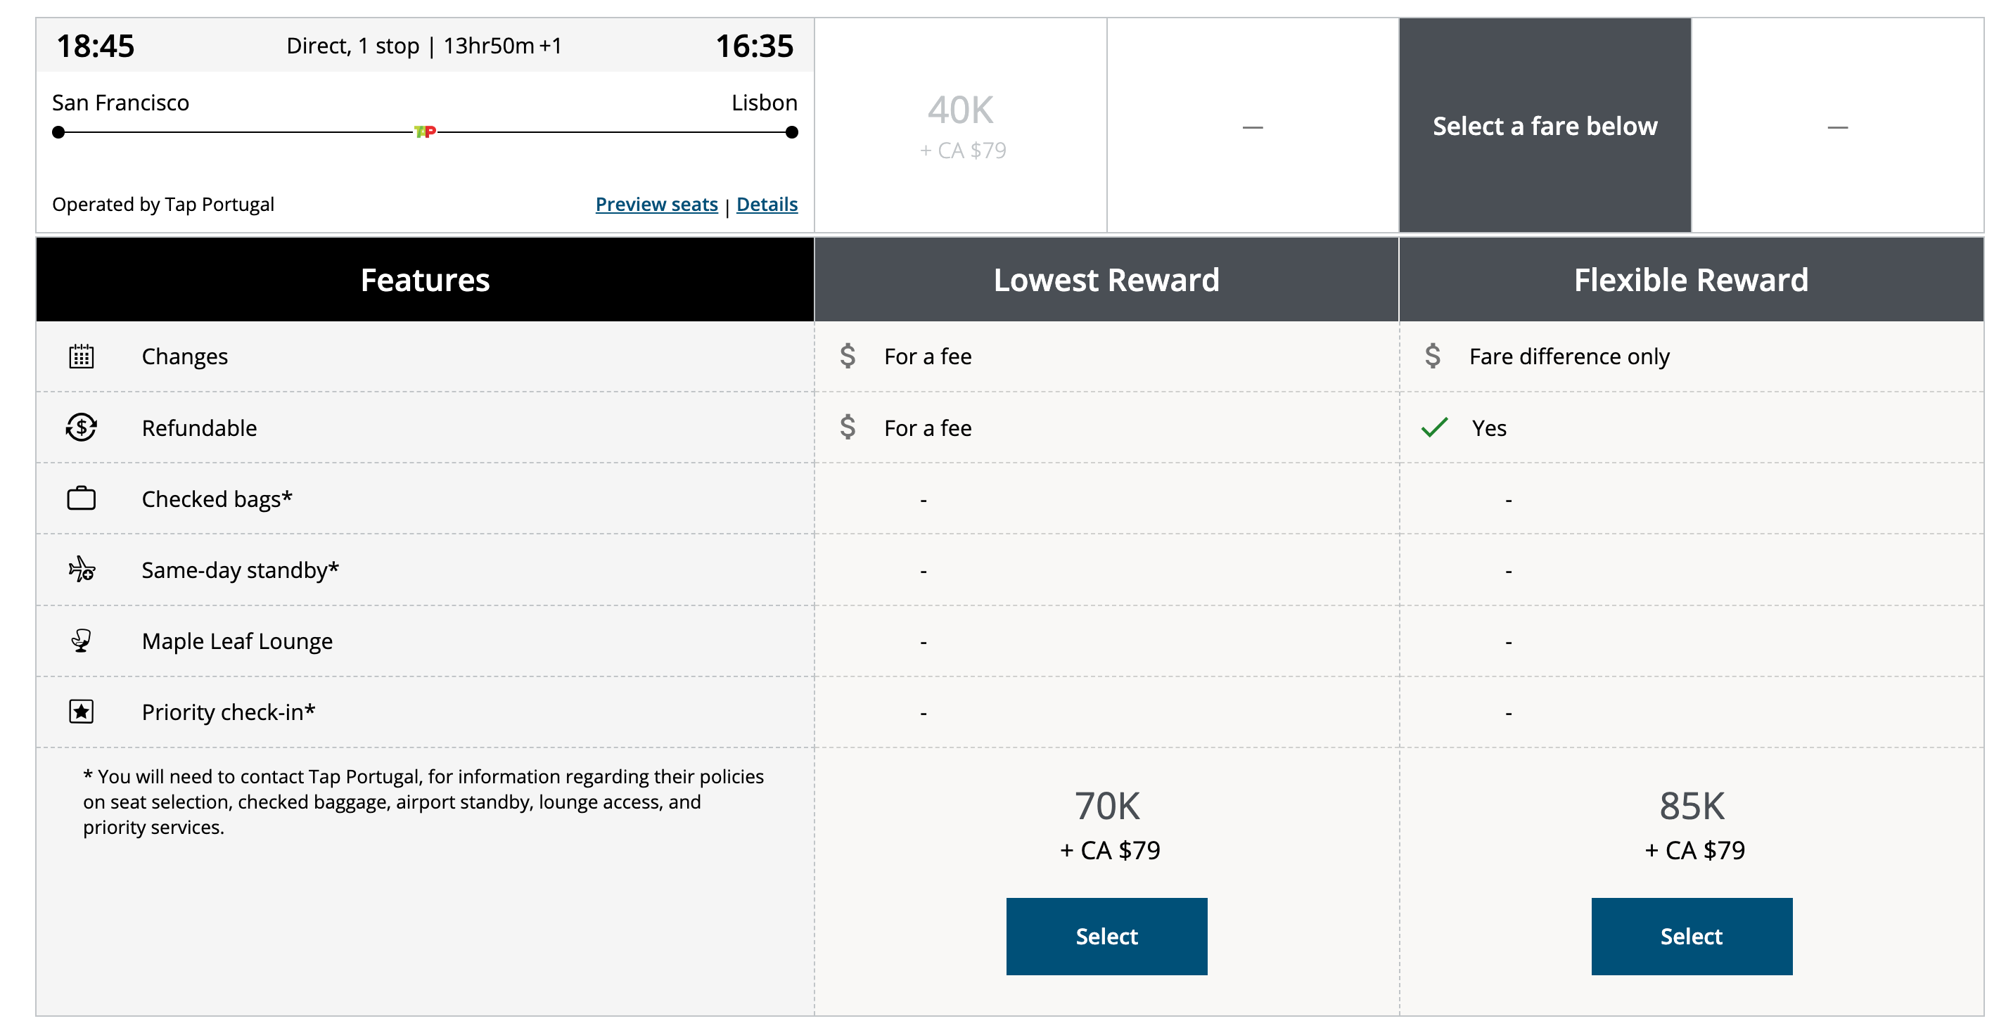Screen dimensions: 2006x1028
Task: Click the Lisbon arrival dot
Action: click(792, 132)
